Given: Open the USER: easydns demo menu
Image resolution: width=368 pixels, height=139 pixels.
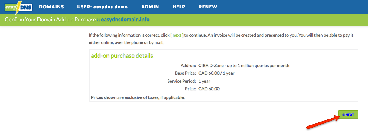Looking at the screenshot, I should [x=103, y=7].
